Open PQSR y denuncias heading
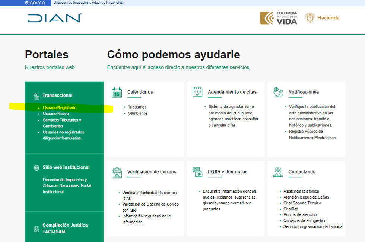This screenshot has width=365, height=242. click(x=228, y=172)
